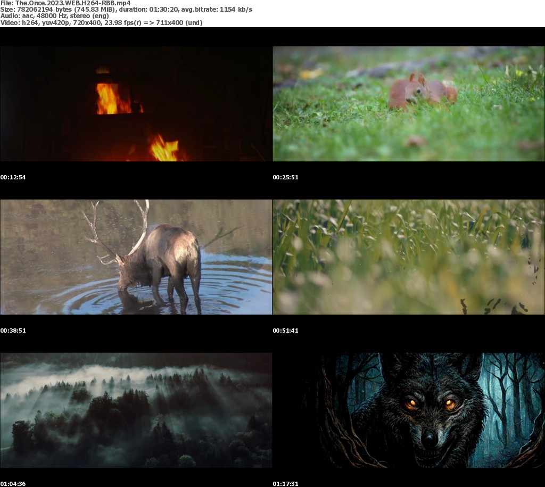
Task: Select the Size info line
Action: [126, 10]
